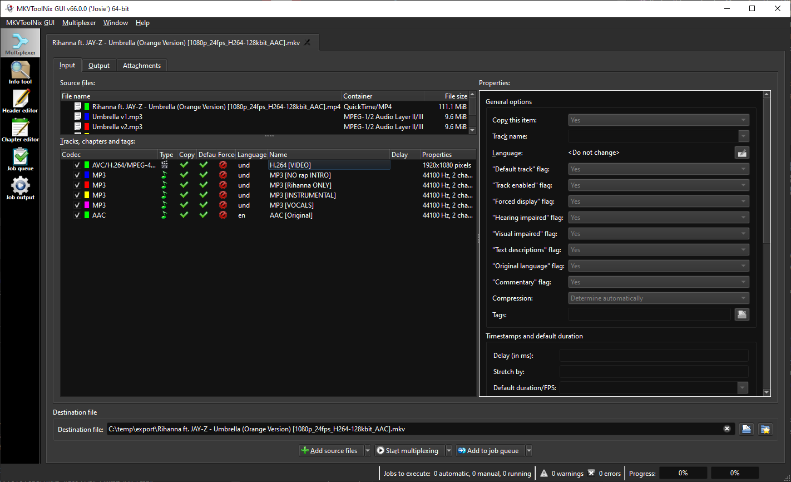Click audio type icon of MP3 [Rihanna ONLY]
791x482 pixels.
click(164, 185)
